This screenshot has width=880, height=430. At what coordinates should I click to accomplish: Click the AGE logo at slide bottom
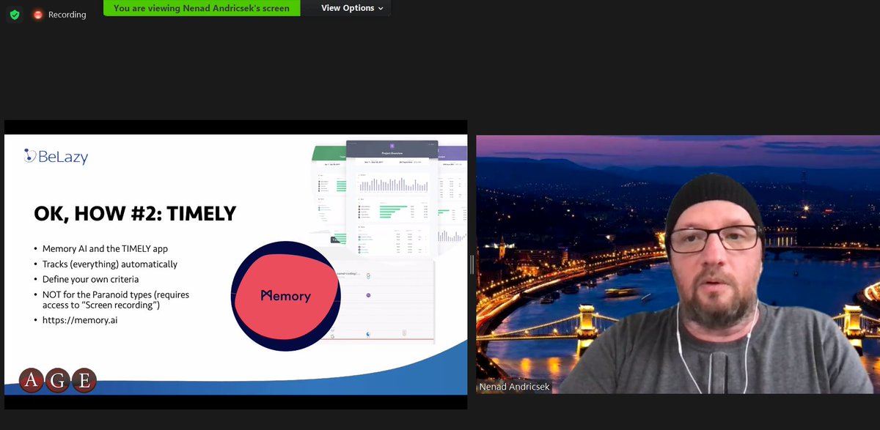[x=58, y=380]
